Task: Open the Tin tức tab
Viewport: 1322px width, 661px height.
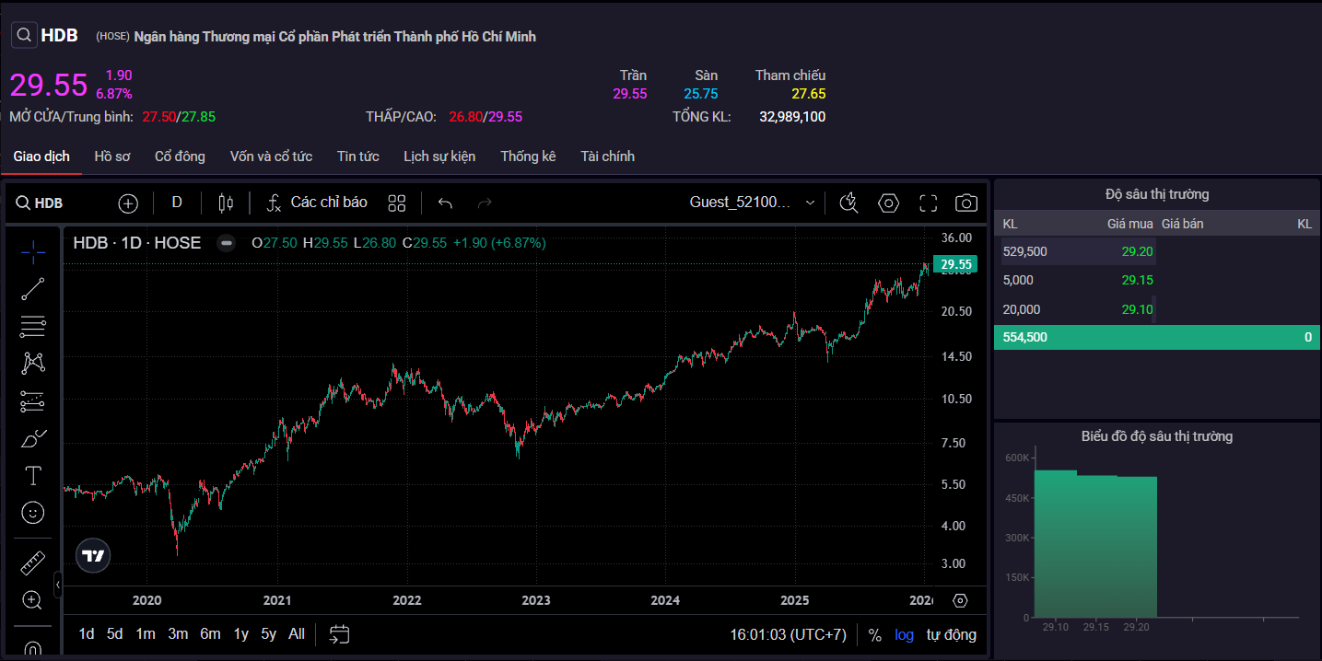Action: click(x=358, y=157)
